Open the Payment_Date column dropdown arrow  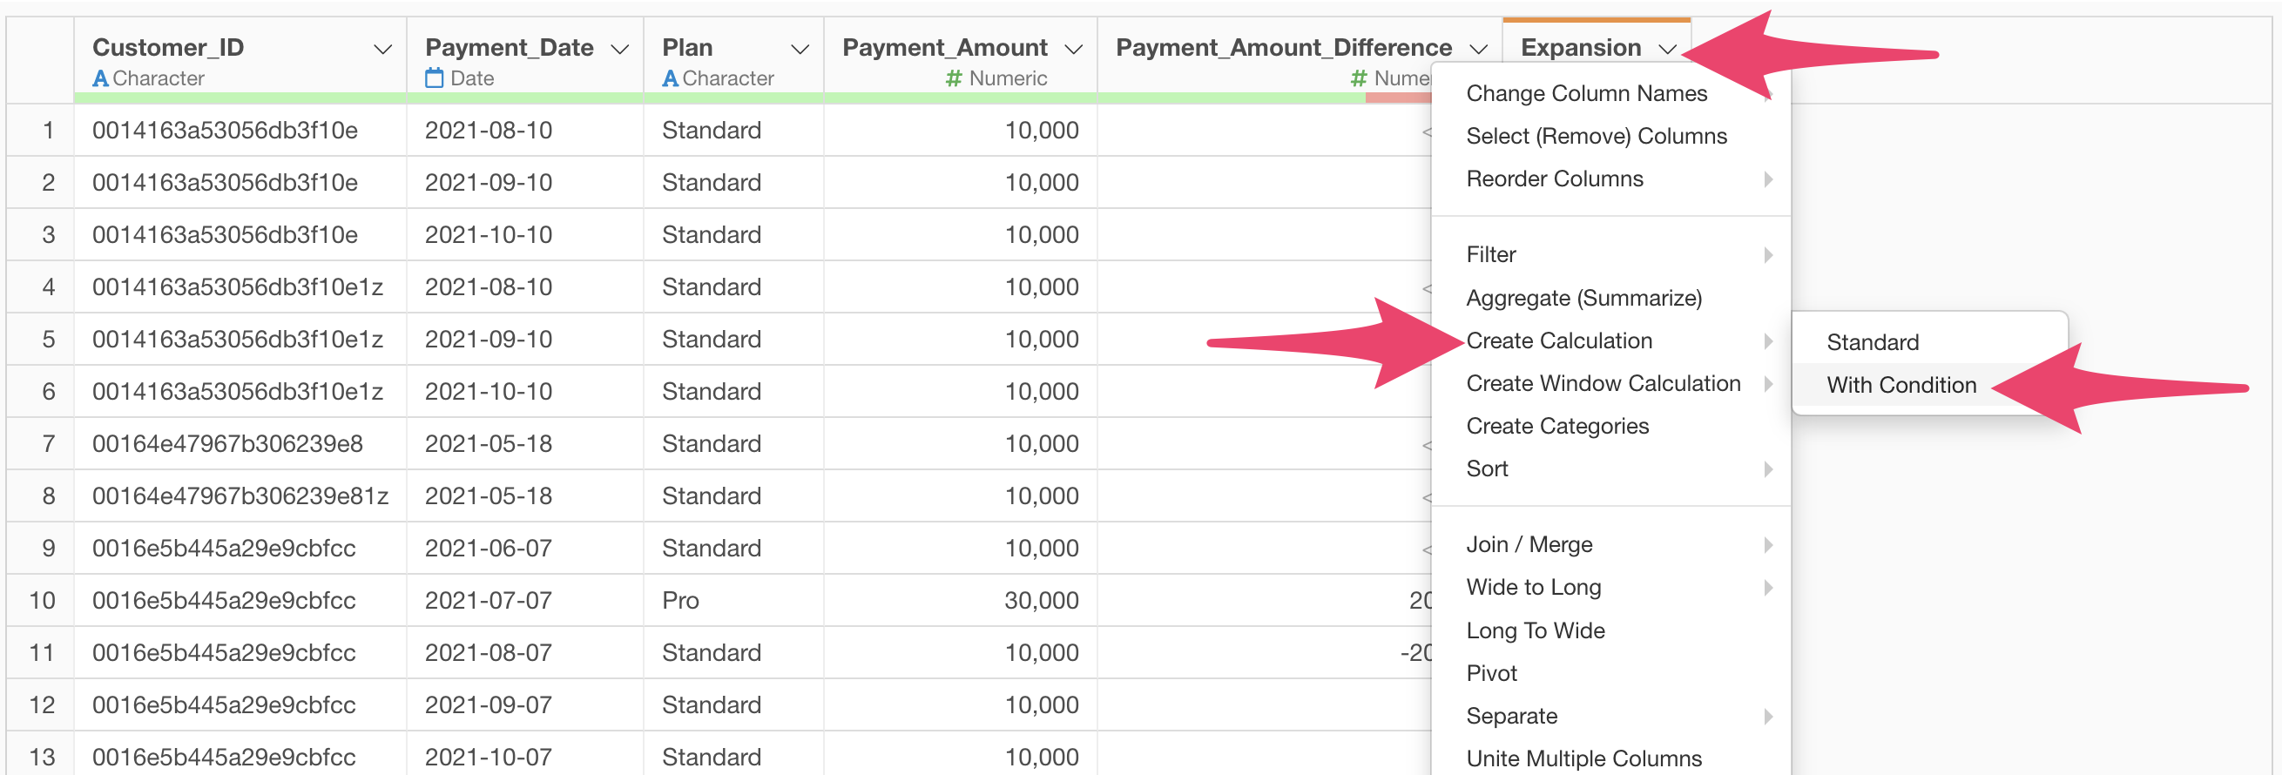tap(620, 50)
